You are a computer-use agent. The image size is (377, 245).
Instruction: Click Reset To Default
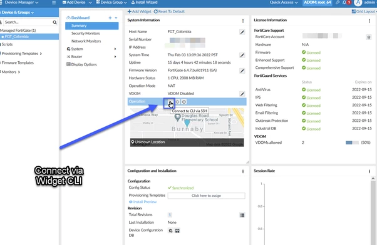coord(169,11)
